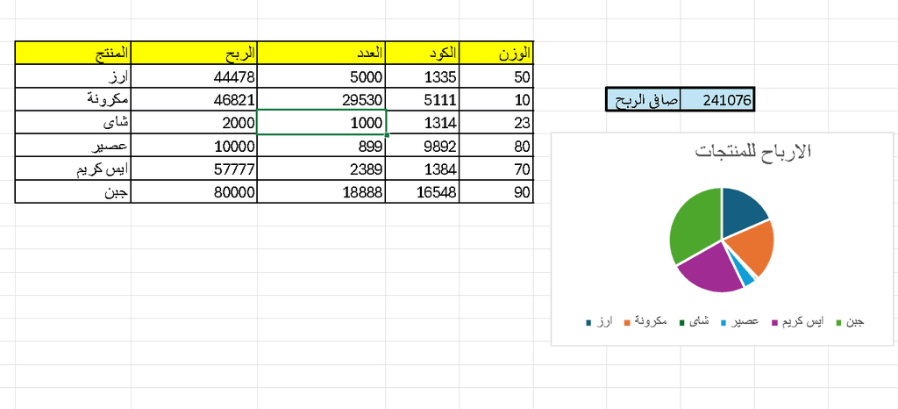Select the شاى legend entry
Image resolution: width=898 pixels, height=409 pixels.
695,322
